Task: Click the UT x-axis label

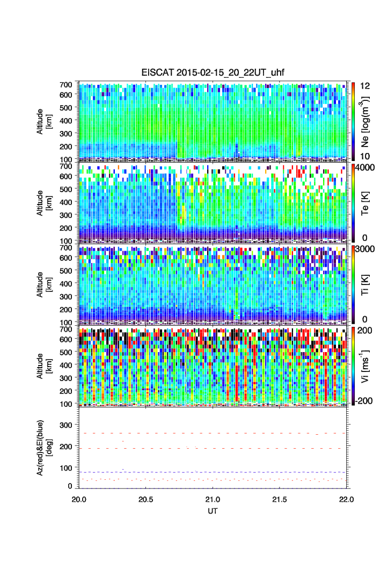Action: point(213,511)
